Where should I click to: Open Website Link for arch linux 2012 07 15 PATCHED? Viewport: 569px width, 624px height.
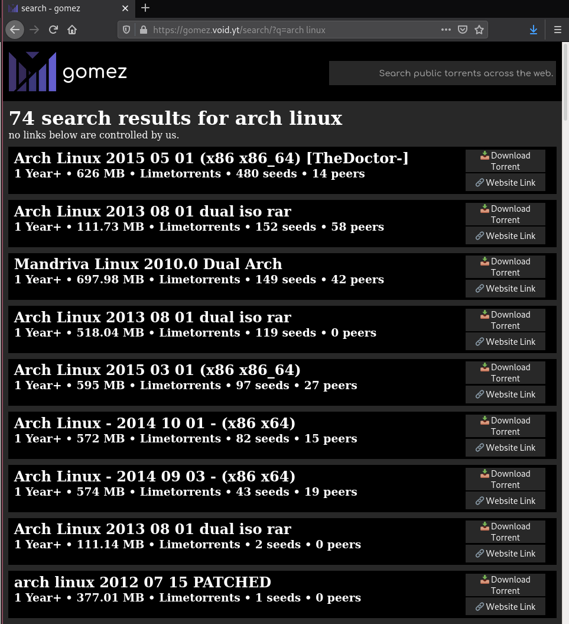505,607
